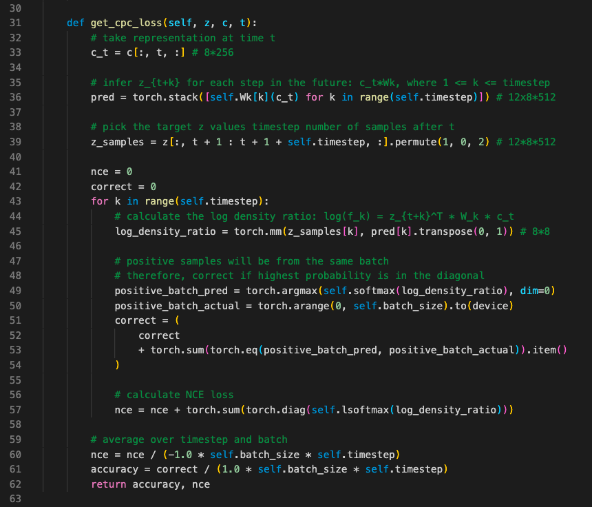Click 'correct = 0' on line 42
This screenshot has height=507, width=592.
123,187
